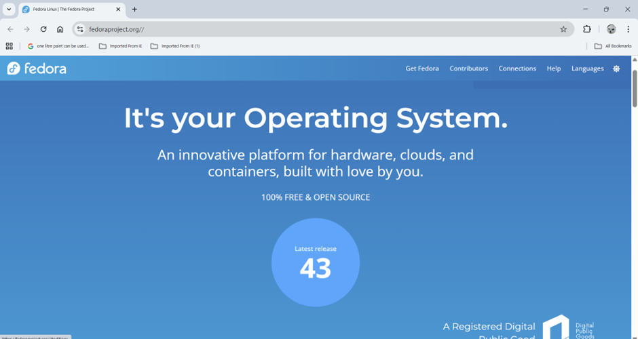Open the Help link in navbar

click(x=554, y=68)
